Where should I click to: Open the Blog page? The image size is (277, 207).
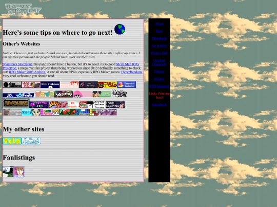159,31
